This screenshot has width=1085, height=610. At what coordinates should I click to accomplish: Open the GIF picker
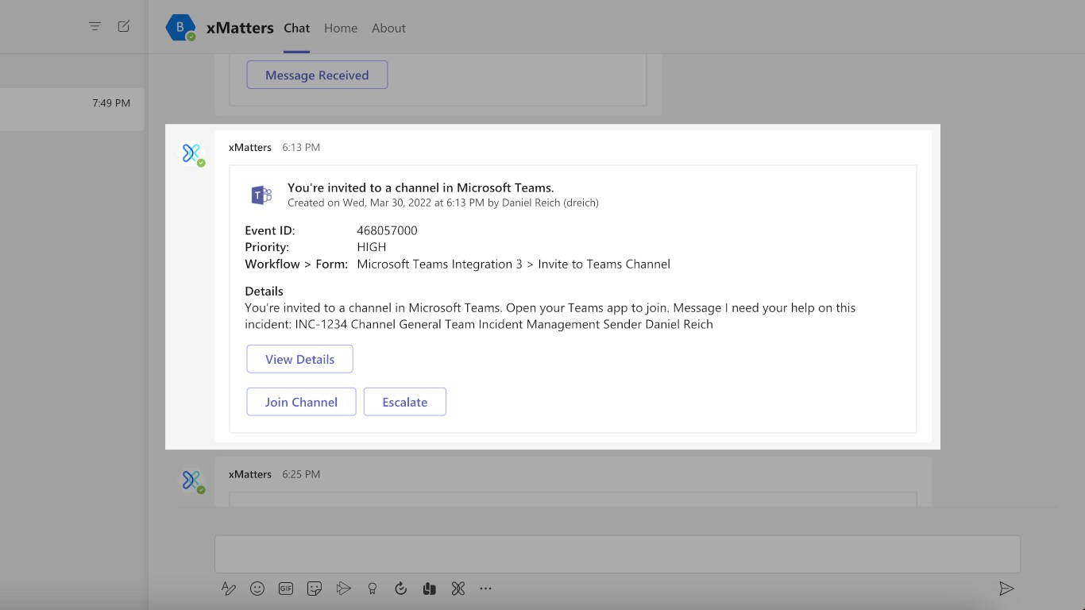(x=286, y=589)
